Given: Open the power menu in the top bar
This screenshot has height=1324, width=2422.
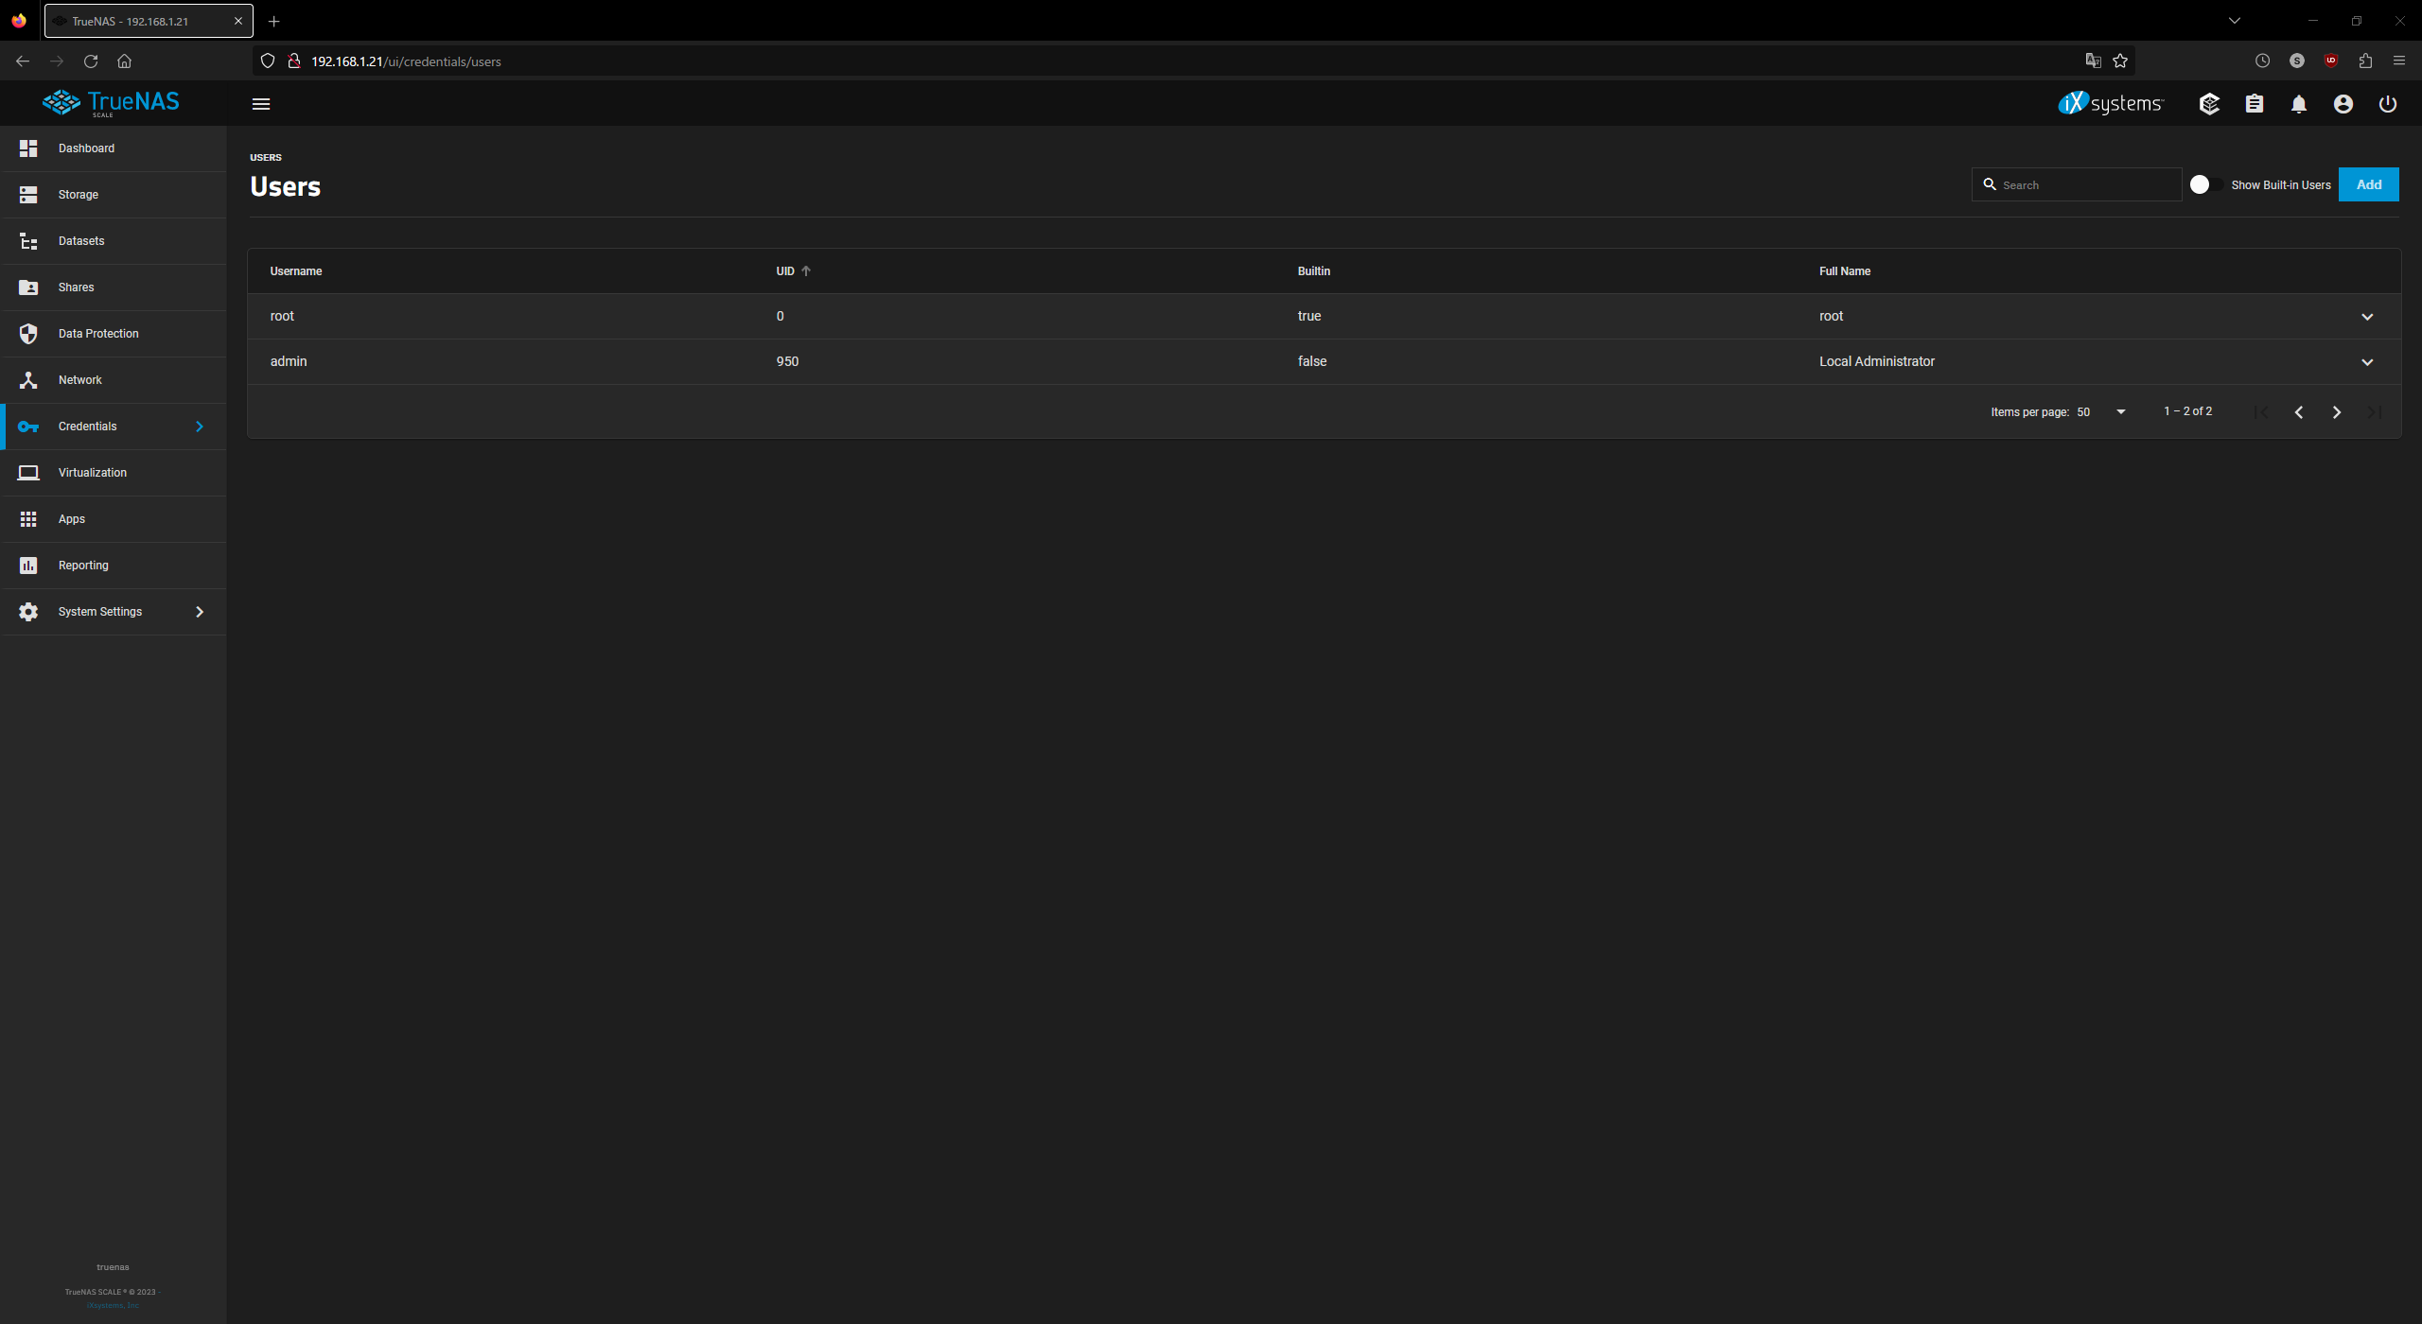Looking at the screenshot, I should 2387,104.
